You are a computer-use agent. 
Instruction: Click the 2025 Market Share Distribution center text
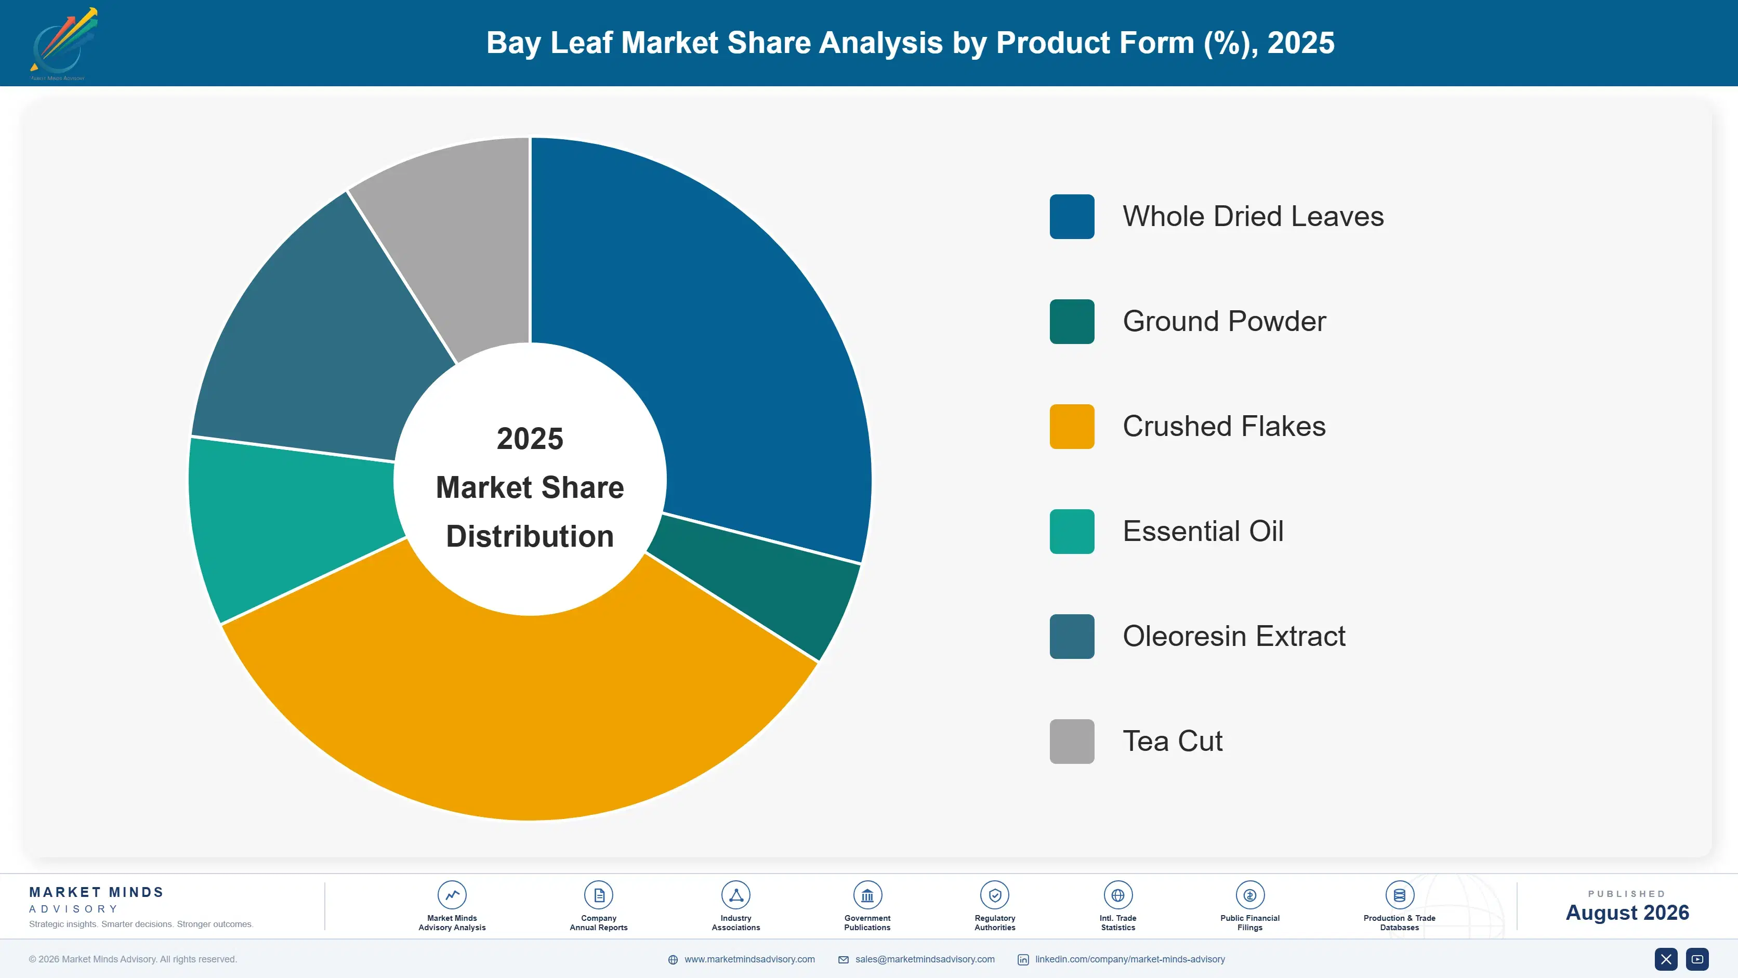[530, 487]
